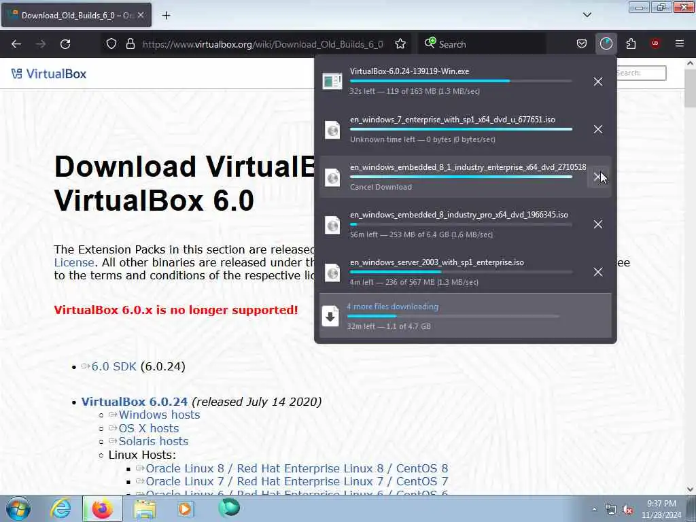Image resolution: width=696 pixels, height=522 pixels.
Task: Click the VirtualBox-6.0.24-139119-Win.exe file name
Action: pyautogui.click(x=409, y=71)
